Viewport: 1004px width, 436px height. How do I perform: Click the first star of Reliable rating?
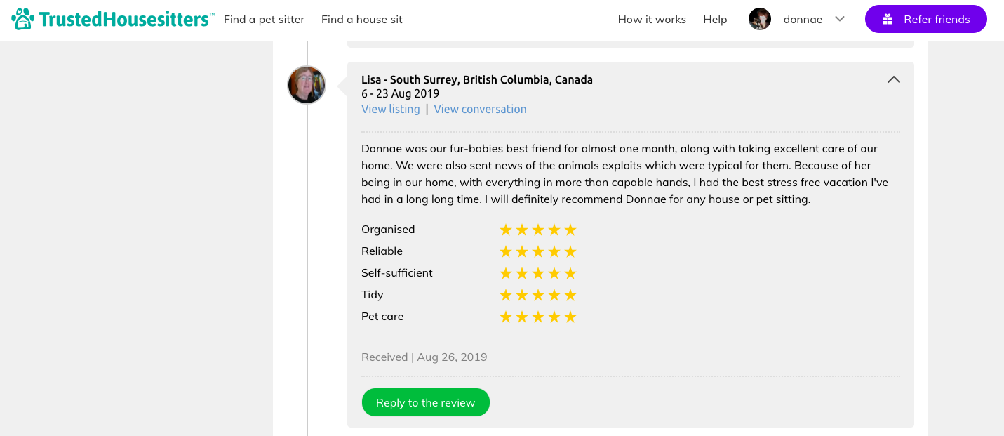[506, 251]
